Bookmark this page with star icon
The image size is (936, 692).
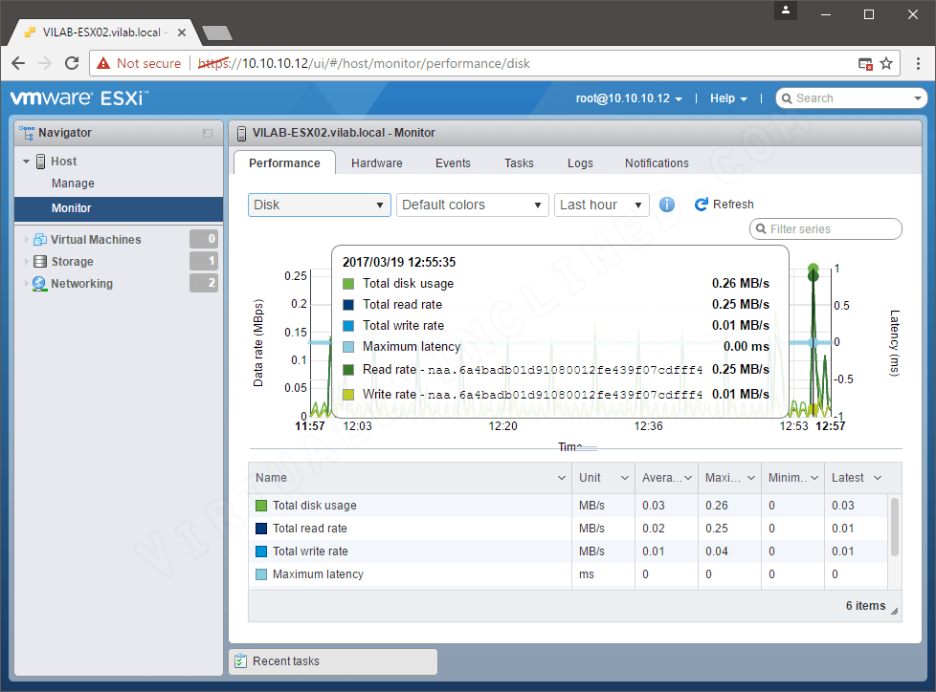[886, 63]
